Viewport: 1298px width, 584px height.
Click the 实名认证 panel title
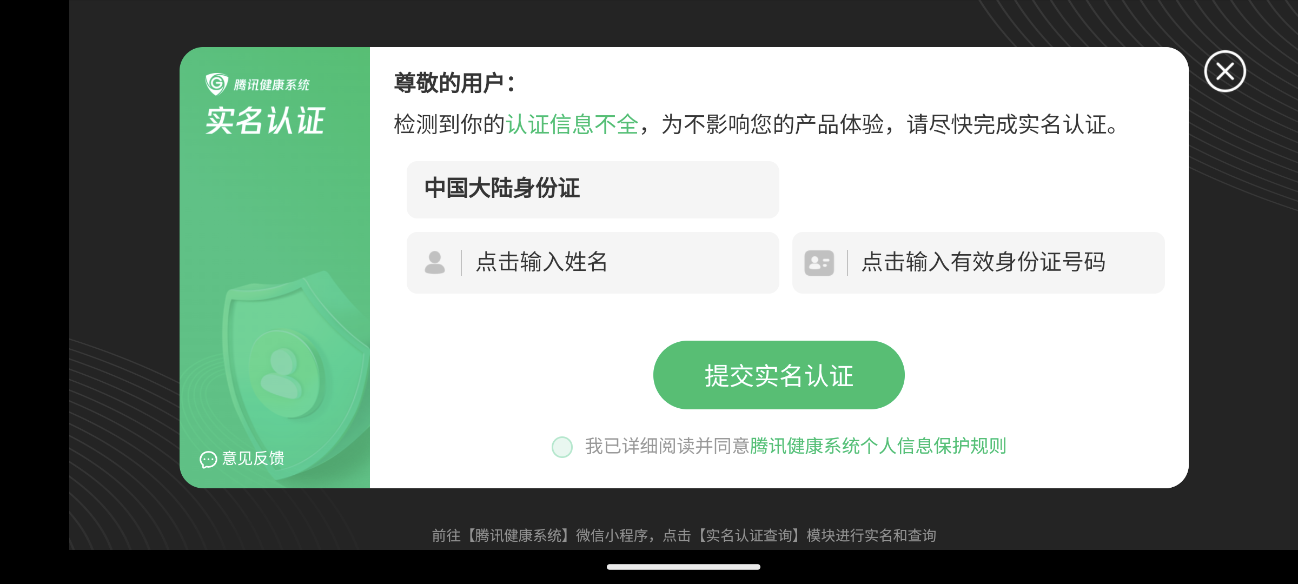coord(265,120)
